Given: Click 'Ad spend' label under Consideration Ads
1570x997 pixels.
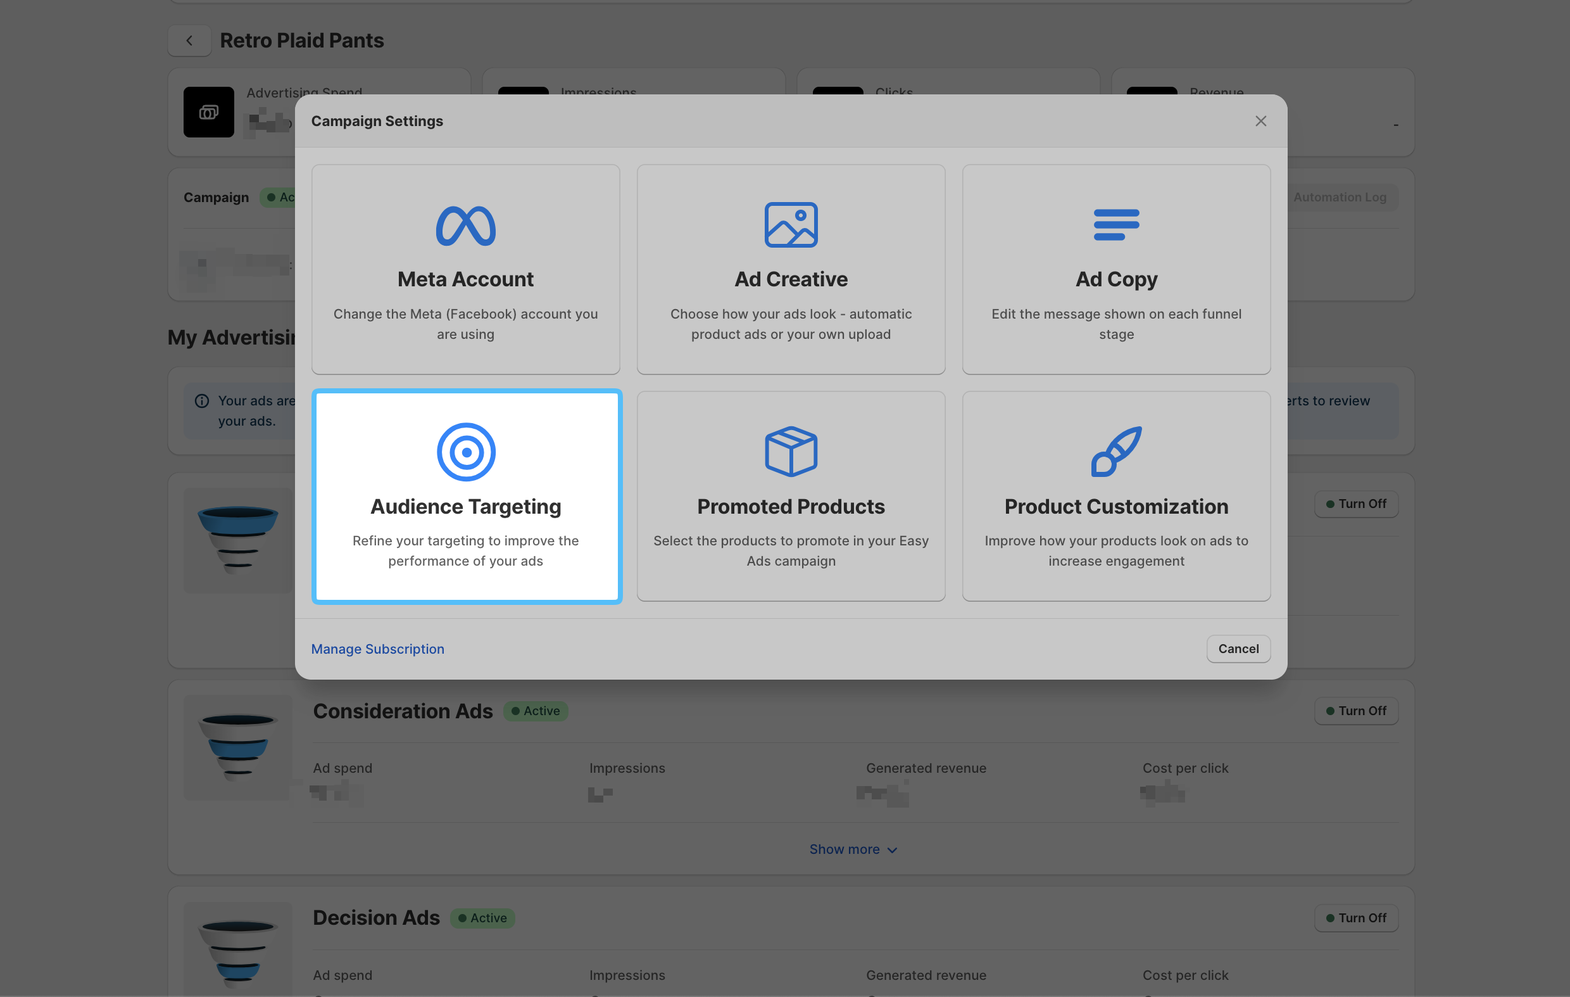Looking at the screenshot, I should 342,768.
